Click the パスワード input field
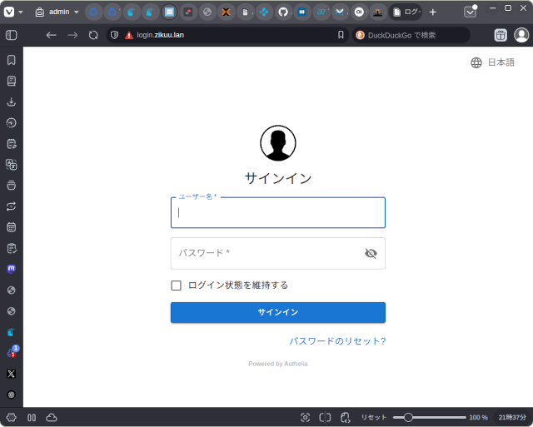 (x=266, y=253)
